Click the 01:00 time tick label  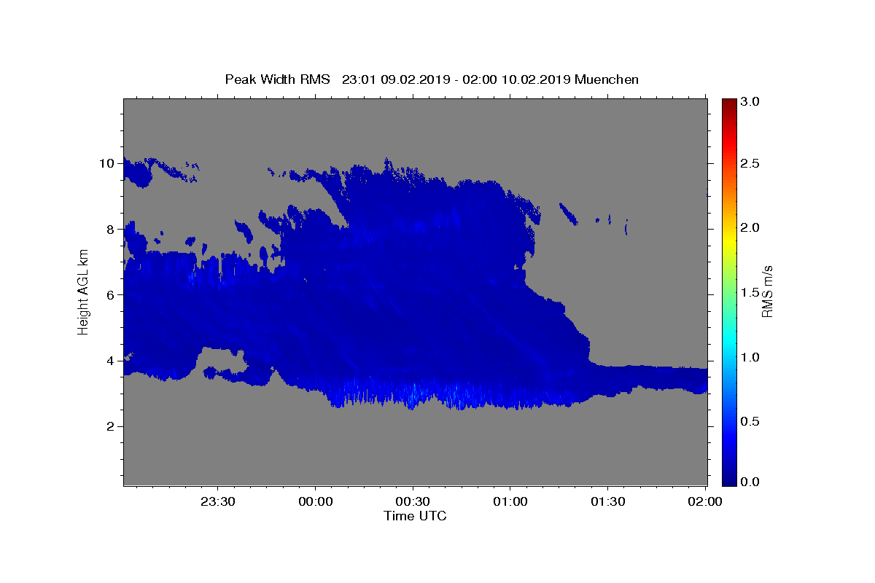[x=510, y=502]
